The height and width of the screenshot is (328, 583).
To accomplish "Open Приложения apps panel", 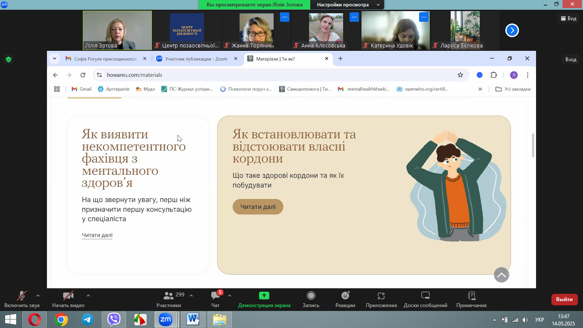I will [381, 299].
